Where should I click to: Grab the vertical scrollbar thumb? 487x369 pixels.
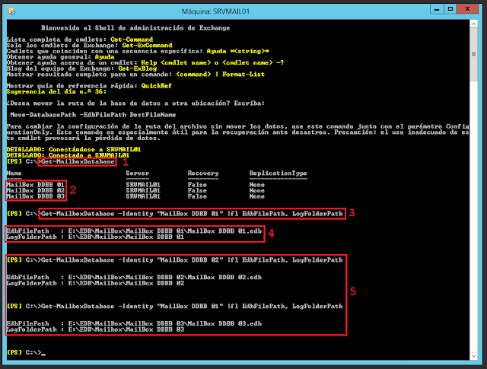point(473,54)
